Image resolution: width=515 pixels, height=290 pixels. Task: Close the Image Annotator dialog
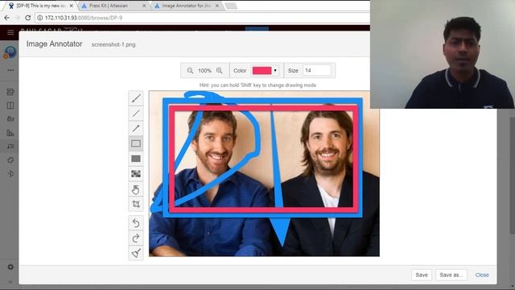pos(482,275)
